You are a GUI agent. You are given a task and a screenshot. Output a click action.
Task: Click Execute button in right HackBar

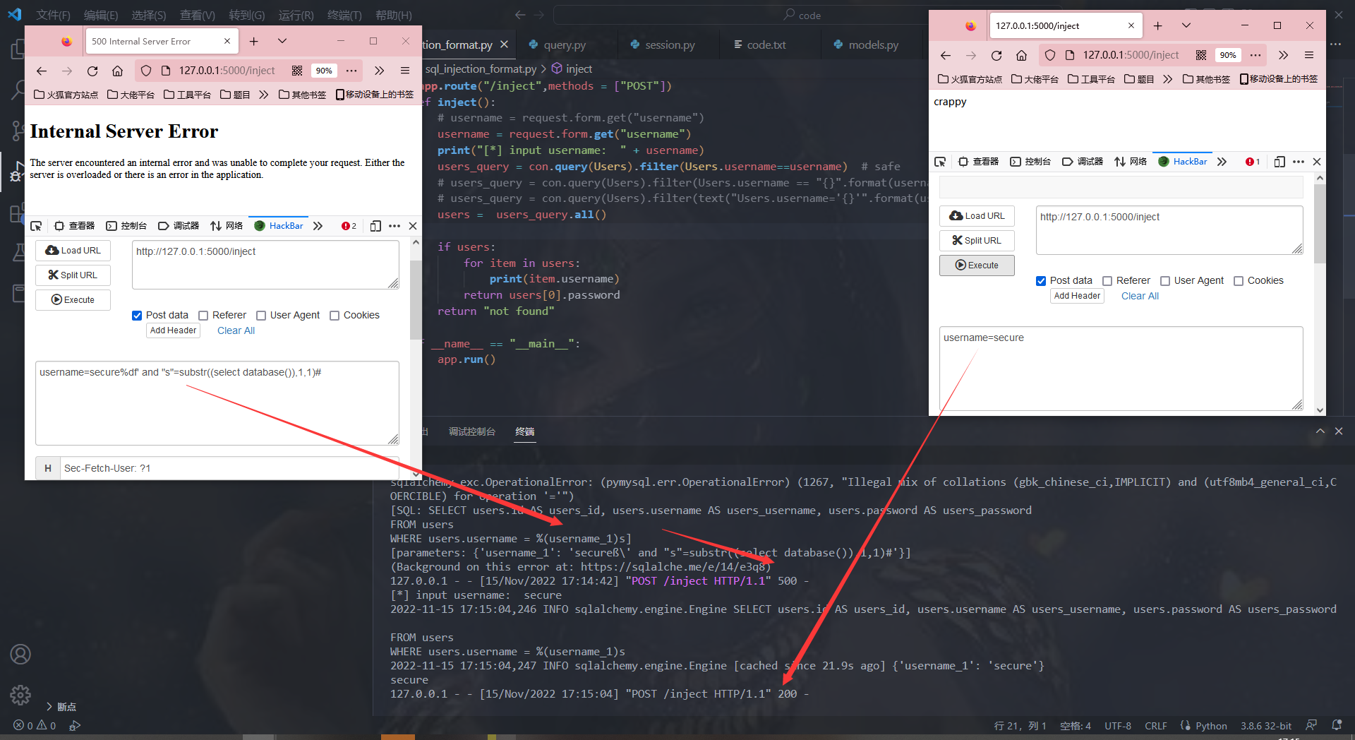977,265
